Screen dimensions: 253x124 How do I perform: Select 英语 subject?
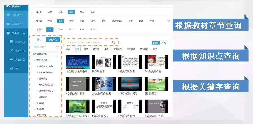click(82, 21)
